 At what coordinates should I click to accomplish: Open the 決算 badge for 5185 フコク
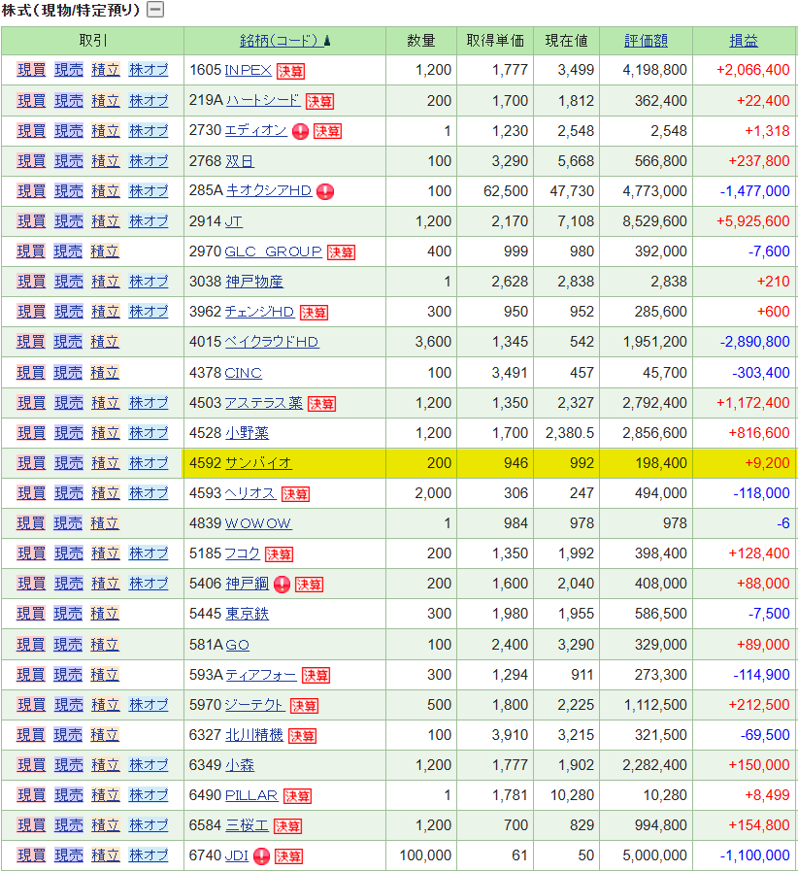coord(280,554)
